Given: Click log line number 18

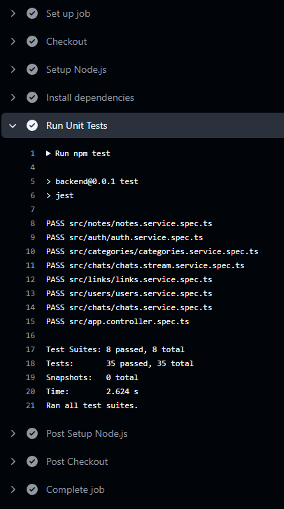Looking at the screenshot, I should pos(30,363).
